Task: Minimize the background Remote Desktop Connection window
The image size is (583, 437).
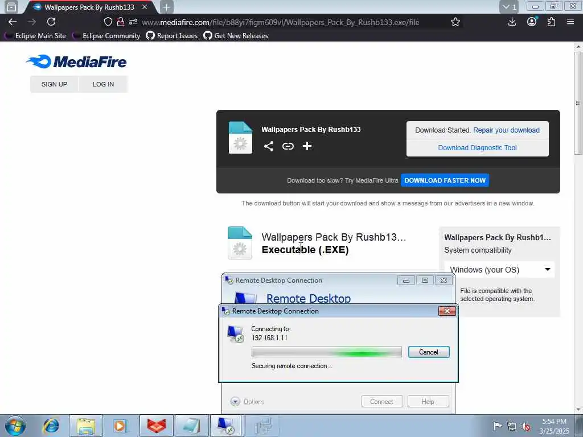Action: pyautogui.click(x=406, y=280)
